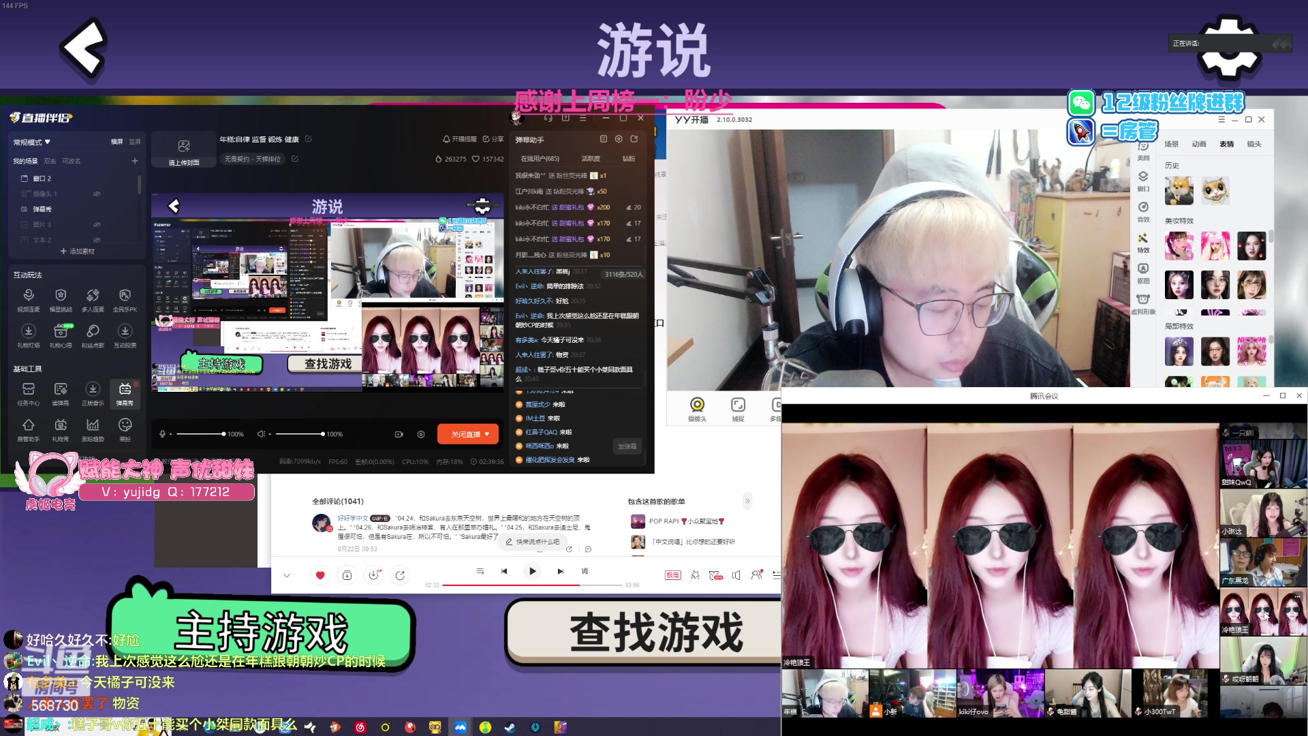Toggle the lyrics 词 display
The image size is (1308, 736).
(585, 571)
